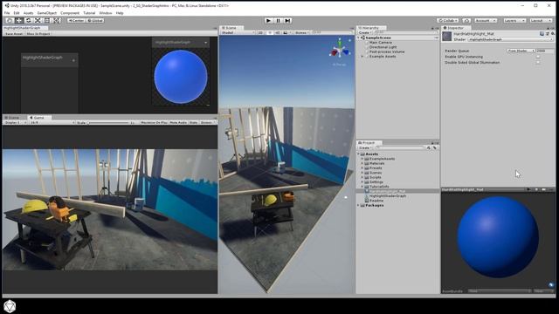The height and width of the screenshot is (314, 559).
Task: Select the Rotate tool in the toolbar
Action: click(x=29, y=21)
